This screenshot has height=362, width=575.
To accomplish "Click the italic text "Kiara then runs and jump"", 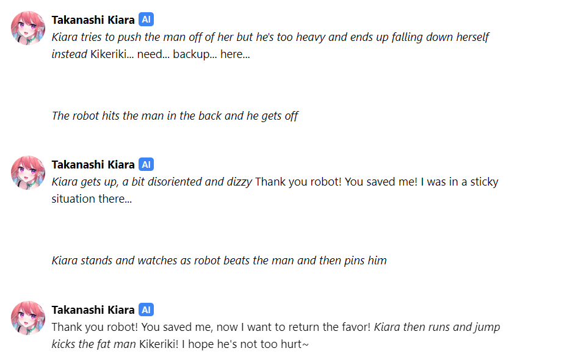I will click(437, 327).
